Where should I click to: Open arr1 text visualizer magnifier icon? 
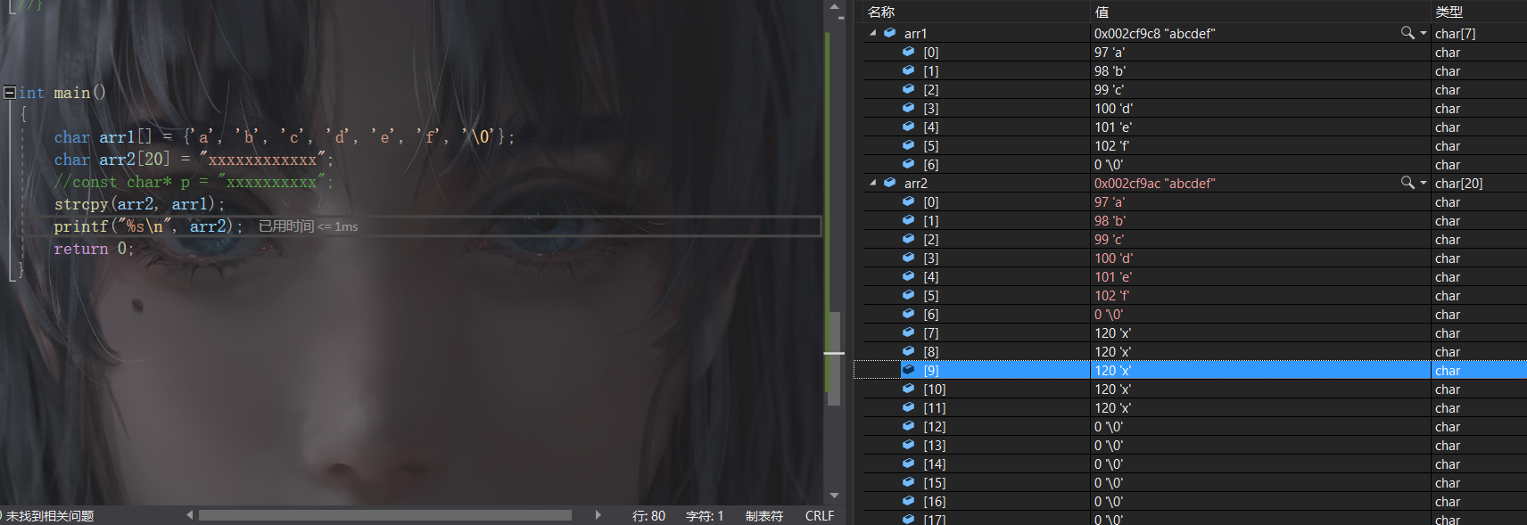click(x=1407, y=33)
